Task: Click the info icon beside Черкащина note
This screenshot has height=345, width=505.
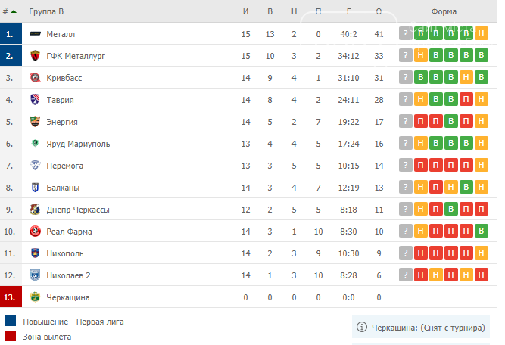Action: (x=362, y=327)
